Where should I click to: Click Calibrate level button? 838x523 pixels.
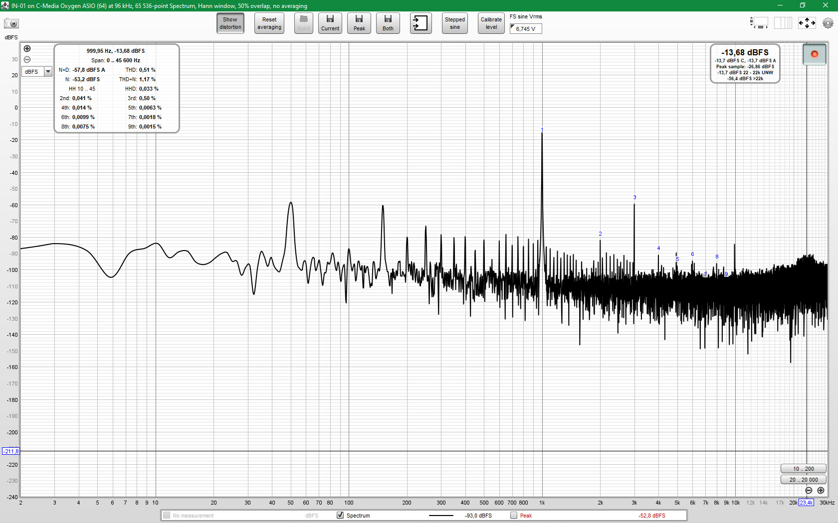(491, 23)
